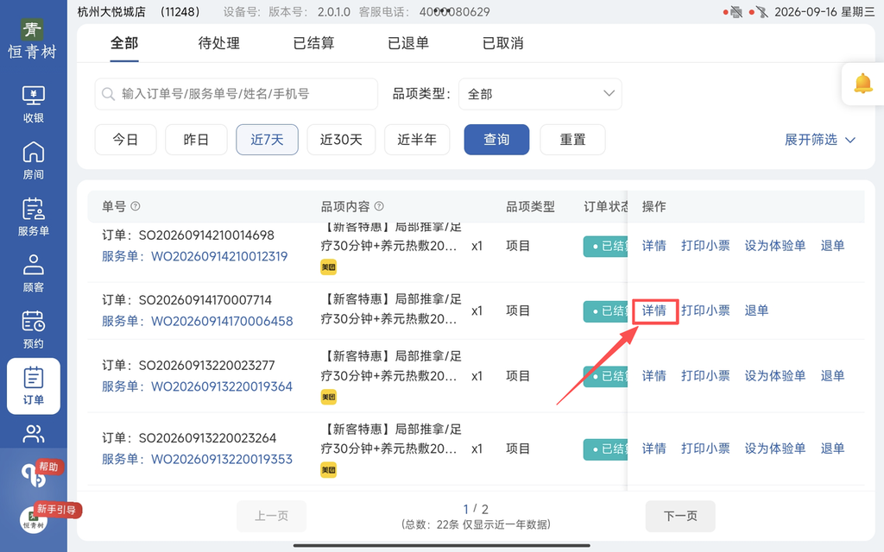Open service order WO20260914170006458
The width and height of the screenshot is (884, 552).
coord(222,321)
